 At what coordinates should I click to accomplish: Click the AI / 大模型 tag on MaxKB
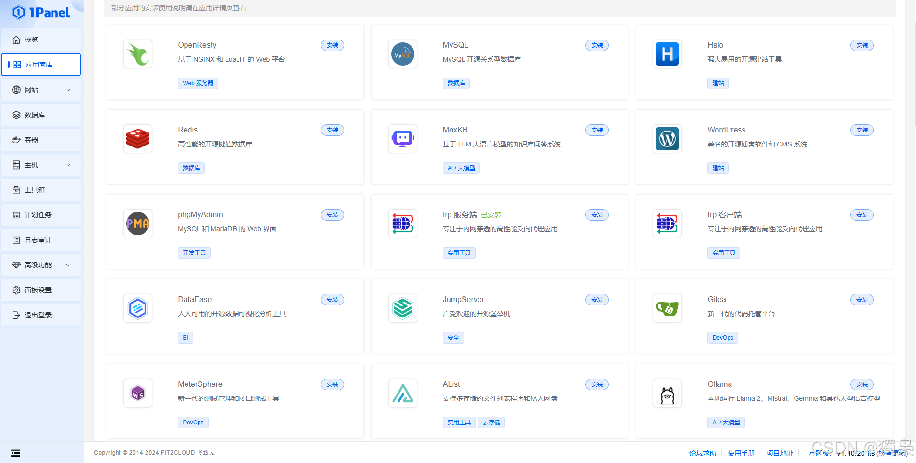(461, 168)
